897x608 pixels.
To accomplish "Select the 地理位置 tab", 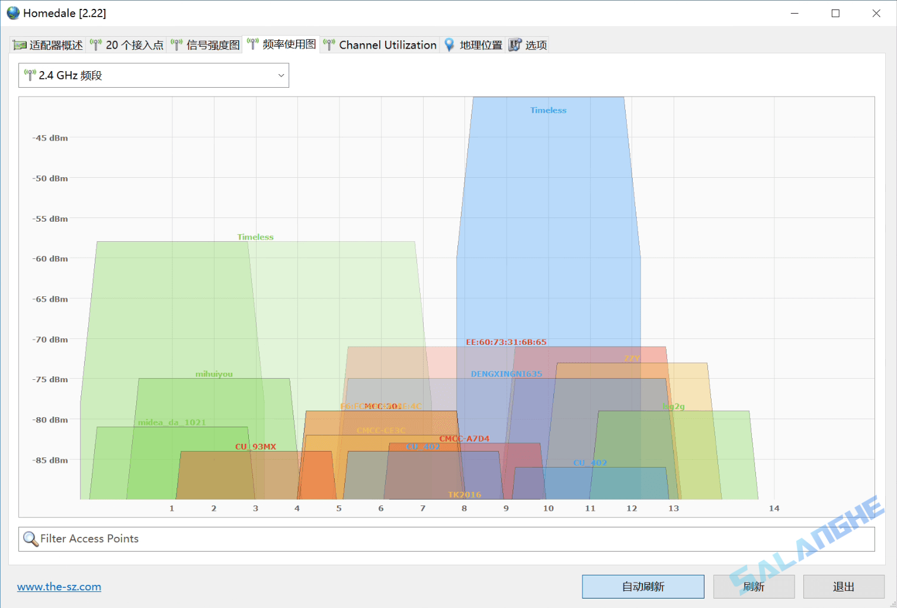I will pos(480,45).
